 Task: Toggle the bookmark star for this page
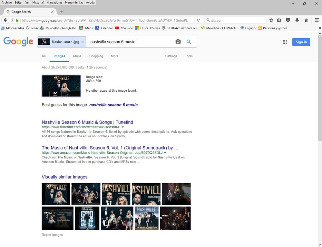point(270,20)
